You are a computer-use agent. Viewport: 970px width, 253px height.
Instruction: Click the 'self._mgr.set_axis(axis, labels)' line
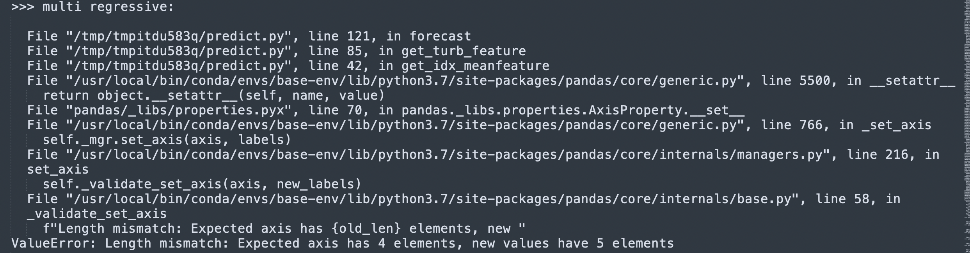coord(167,140)
